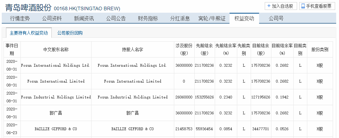Click the 127195626 current balance value
The height and width of the screenshot is (138, 339).
(261, 97)
